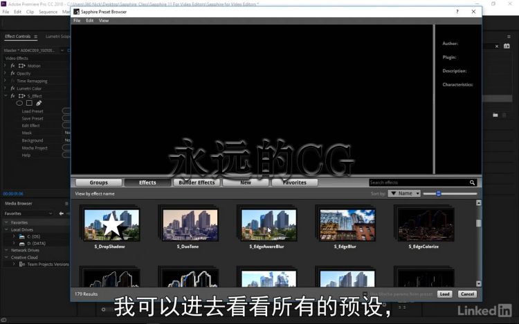Expand the Motion effect properties

pos(5,66)
